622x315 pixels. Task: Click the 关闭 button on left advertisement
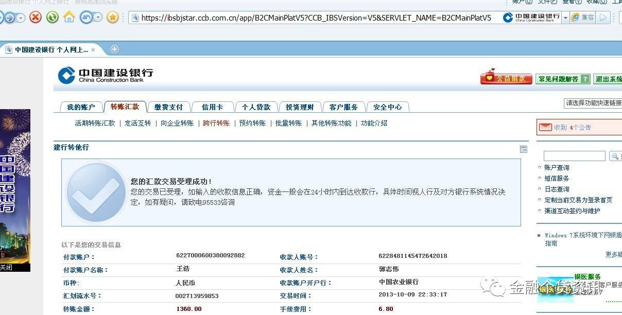[6, 268]
